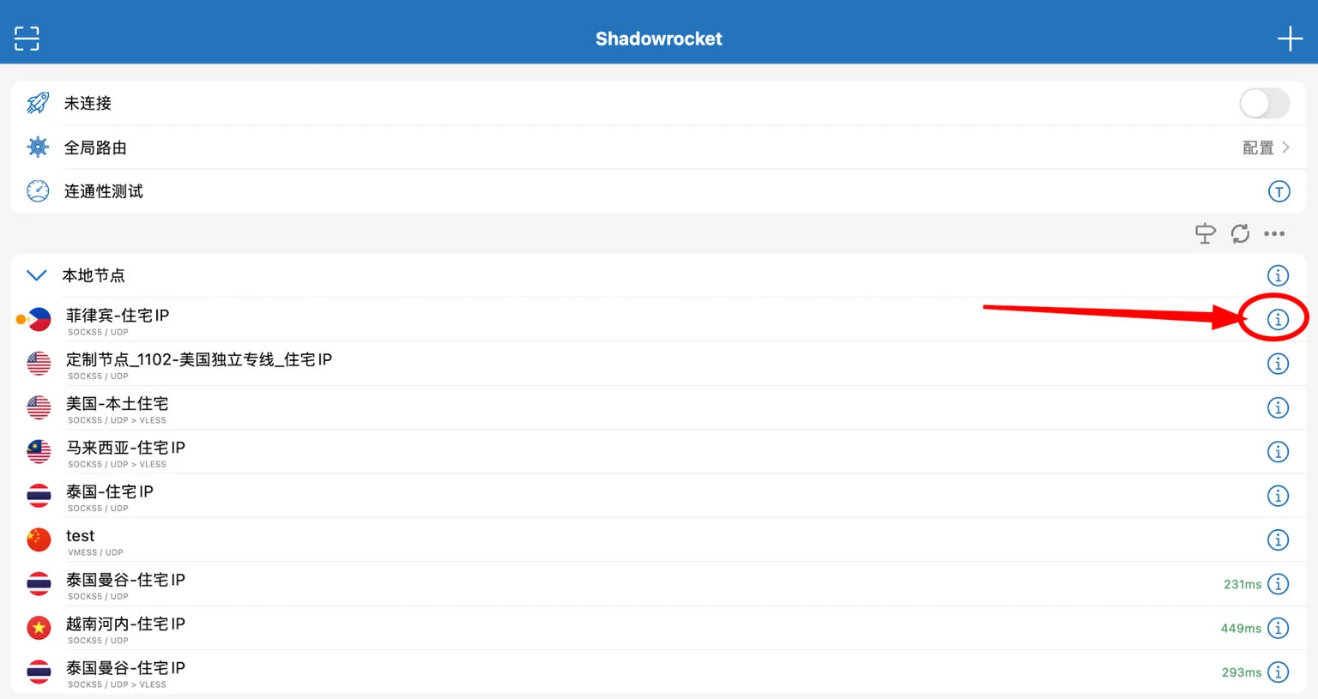Run connectivity test with the T icon
Viewport: 1318px width, 699px height.
point(1279,191)
